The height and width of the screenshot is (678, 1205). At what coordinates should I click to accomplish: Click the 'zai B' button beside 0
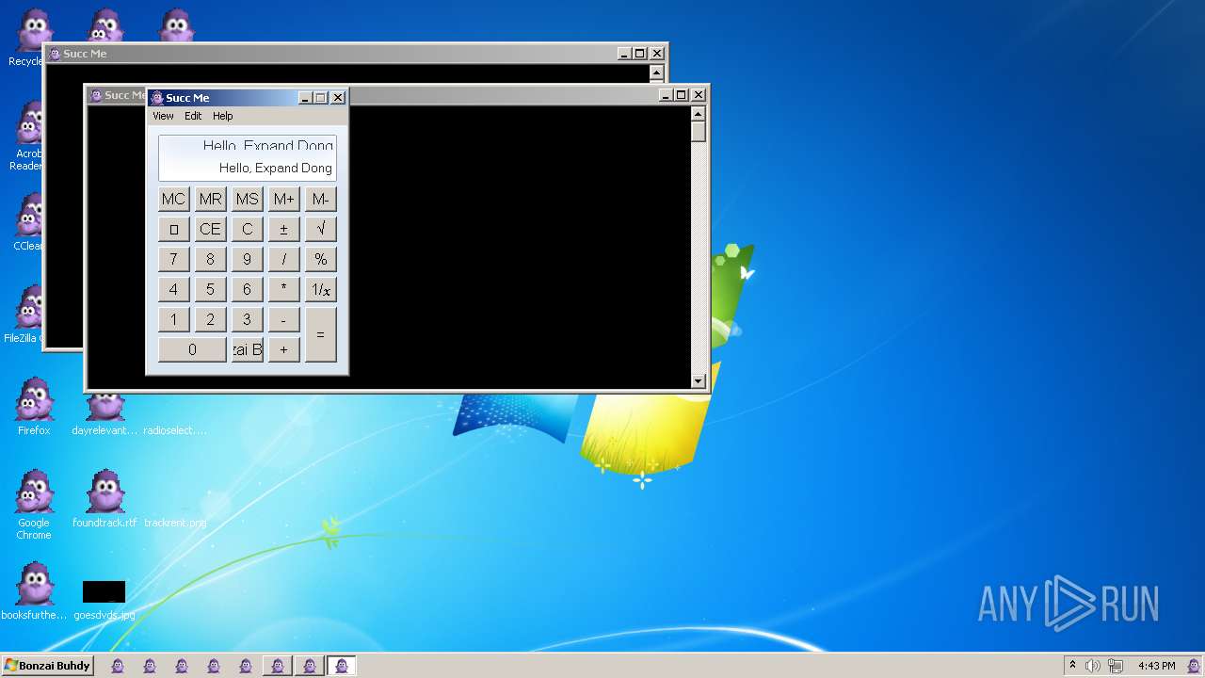pyautogui.click(x=247, y=349)
